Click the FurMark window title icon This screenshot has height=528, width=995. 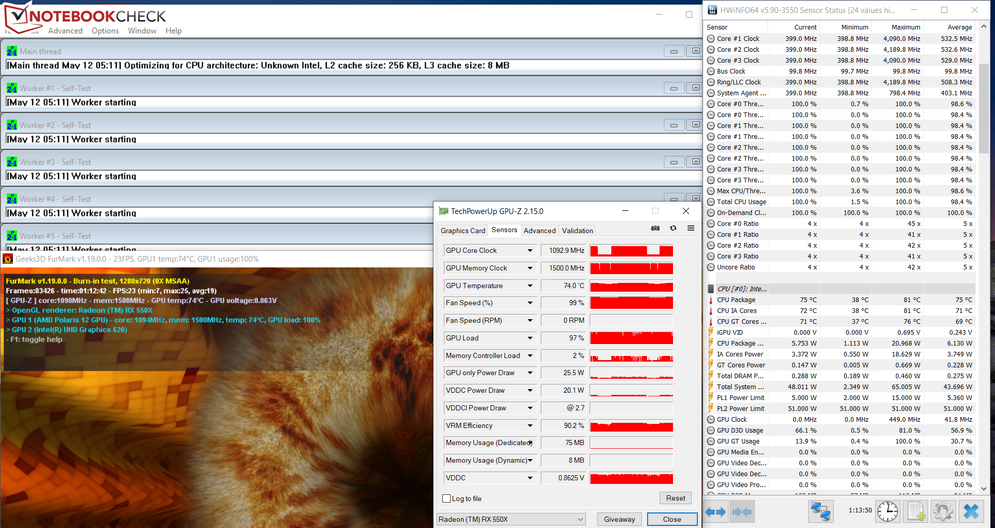point(8,259)
